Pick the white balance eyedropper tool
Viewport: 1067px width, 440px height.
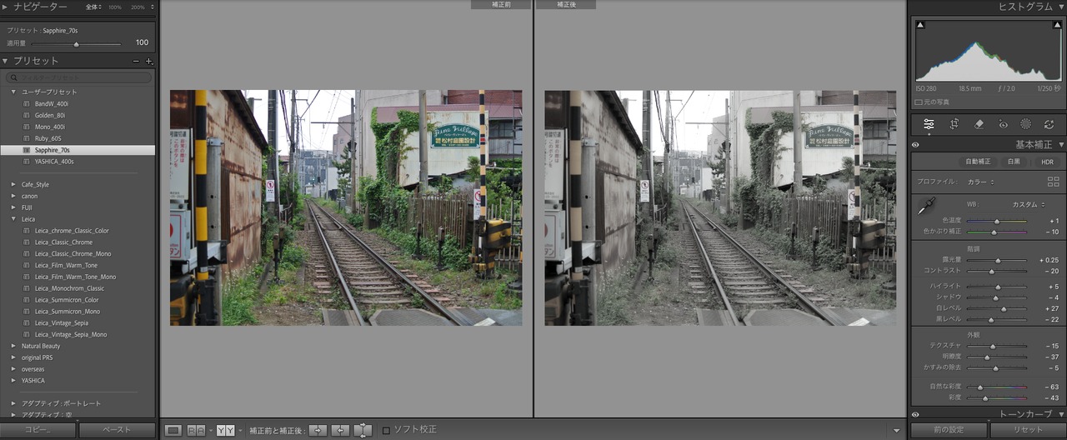925,205
